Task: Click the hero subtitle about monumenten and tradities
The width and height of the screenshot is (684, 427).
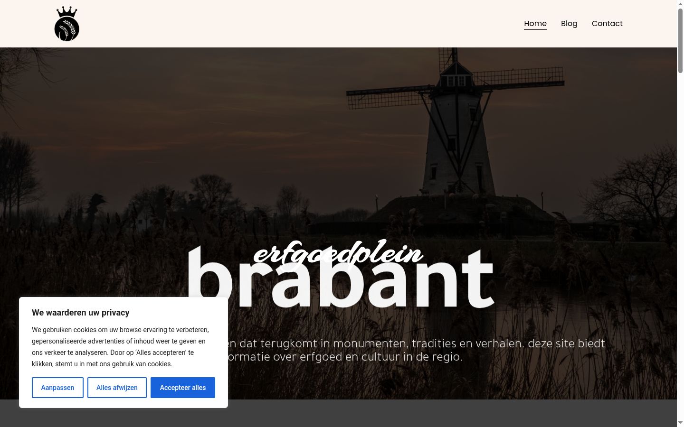Action: click(416, 350)
